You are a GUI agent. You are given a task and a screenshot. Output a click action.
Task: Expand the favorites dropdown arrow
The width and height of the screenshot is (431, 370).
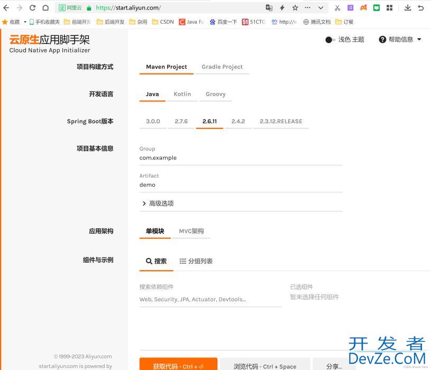pos(25,22)
